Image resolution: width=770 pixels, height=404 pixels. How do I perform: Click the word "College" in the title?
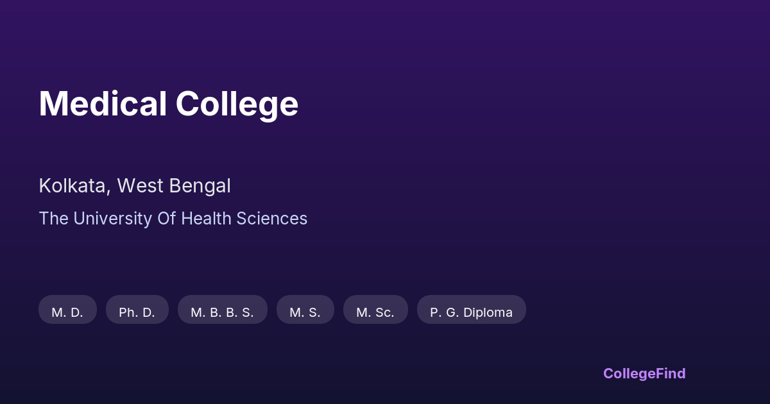(237, 103)
